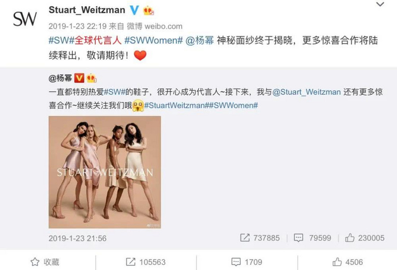Open comments icon showing 79599
This screenshot has width=397, height=270.
tap(313, 238)
